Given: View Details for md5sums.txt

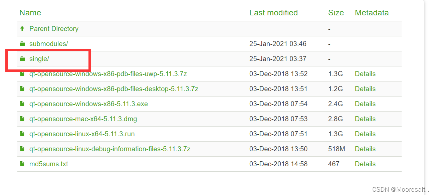Looking at the screenshot, I should 365,164.
